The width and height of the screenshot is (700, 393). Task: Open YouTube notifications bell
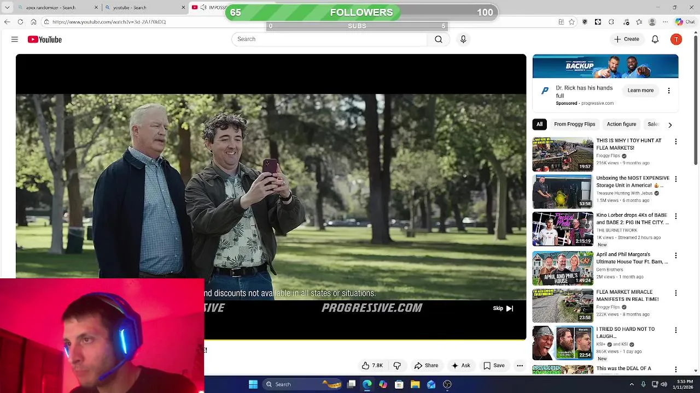(x=655, y=39)
